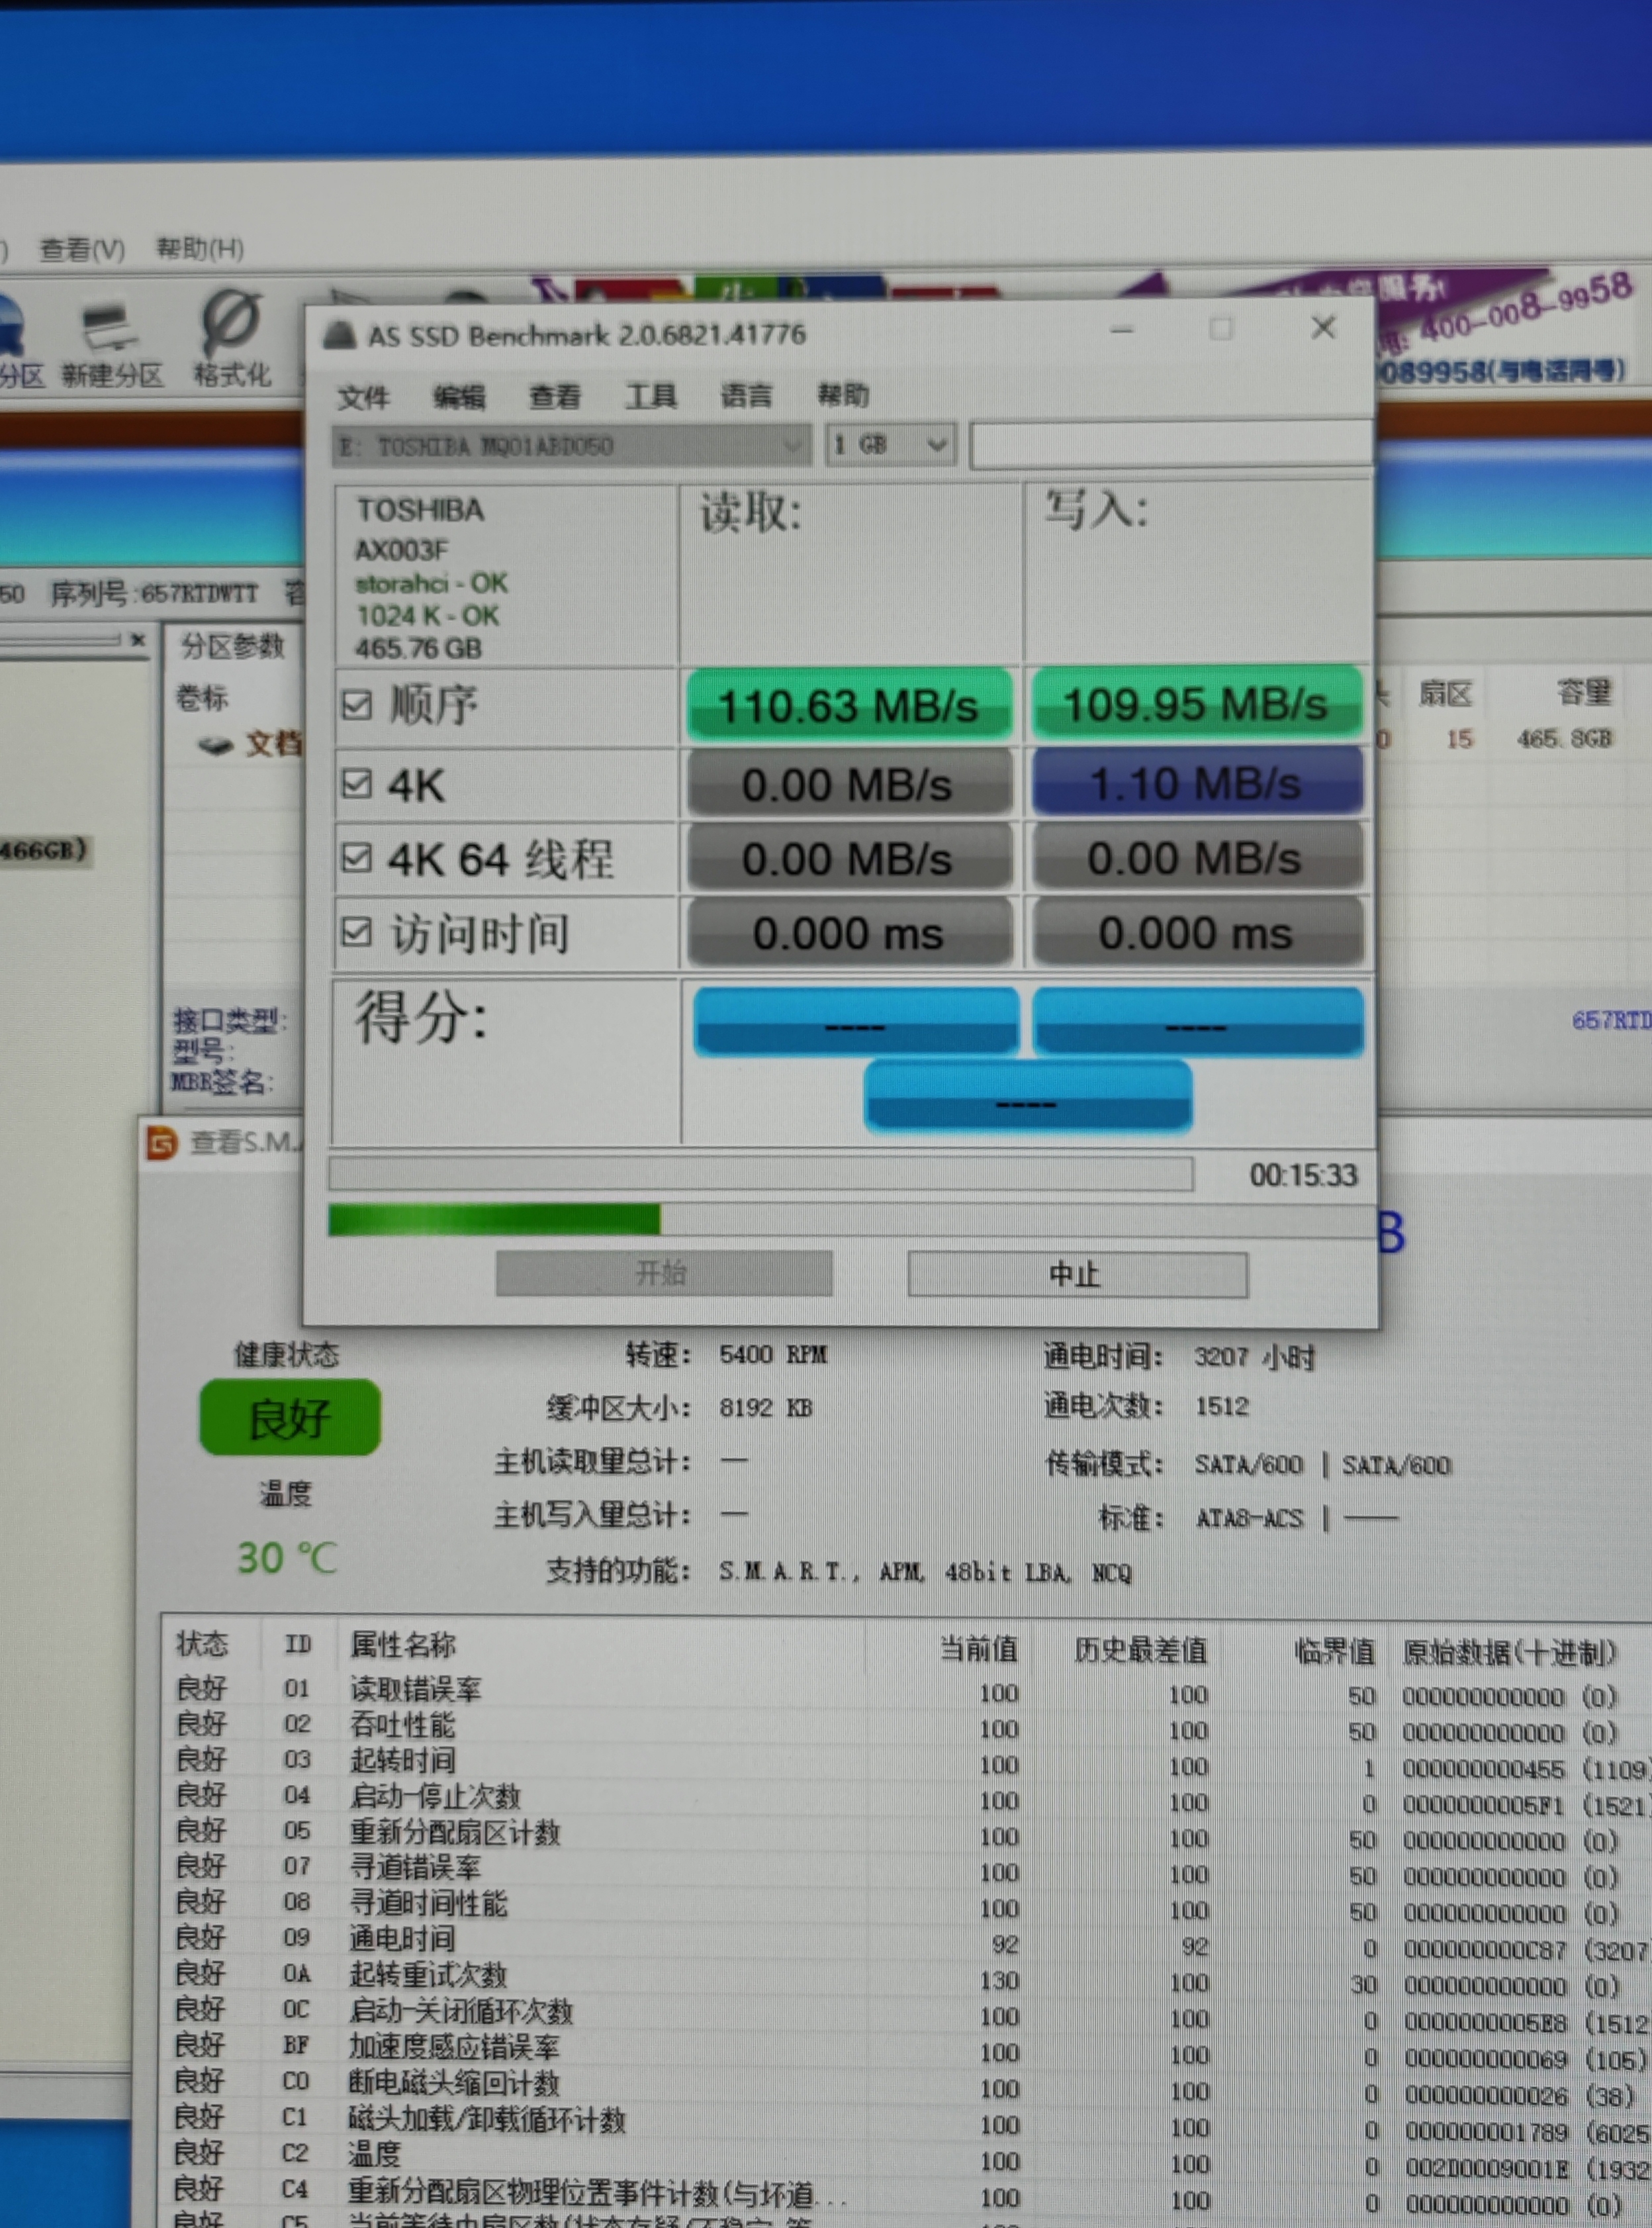Viewport: 1652px width, 2228px height.
Task: Click the upper gray progress bar beside timer
Action: coord(761,1173)
